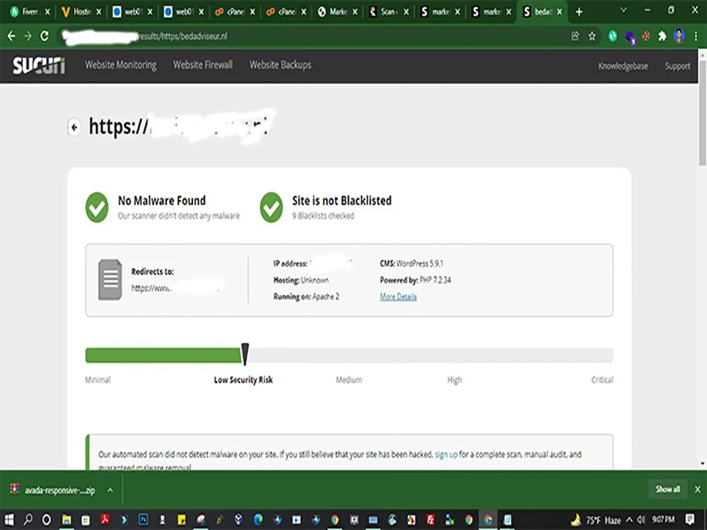707x530 pixels.
Task: Click the Minimal risk label
Action: coord(98,380)
